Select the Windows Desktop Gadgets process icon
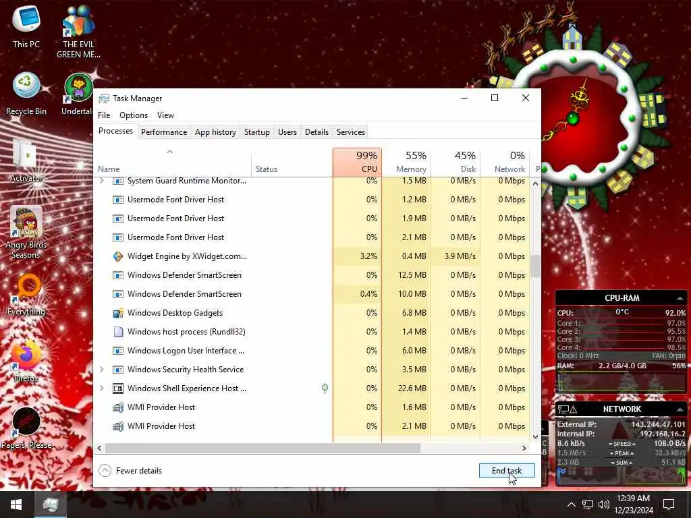 (117, 313)
